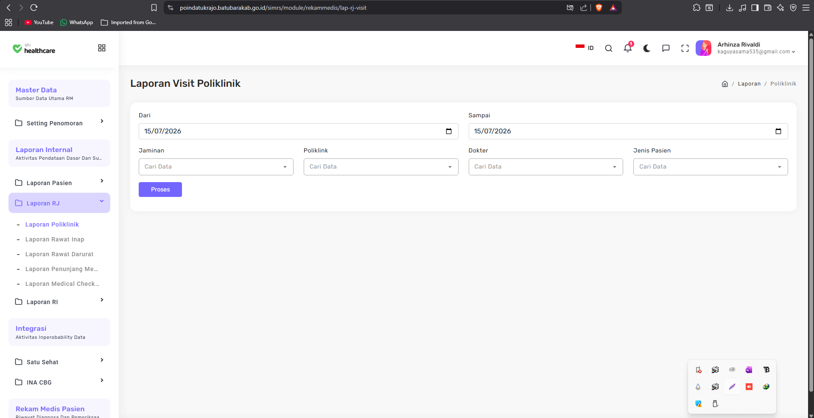The image size is (814, 418).
Task: Expand Setting Penomoran menu
Action: tap(59, 123)
